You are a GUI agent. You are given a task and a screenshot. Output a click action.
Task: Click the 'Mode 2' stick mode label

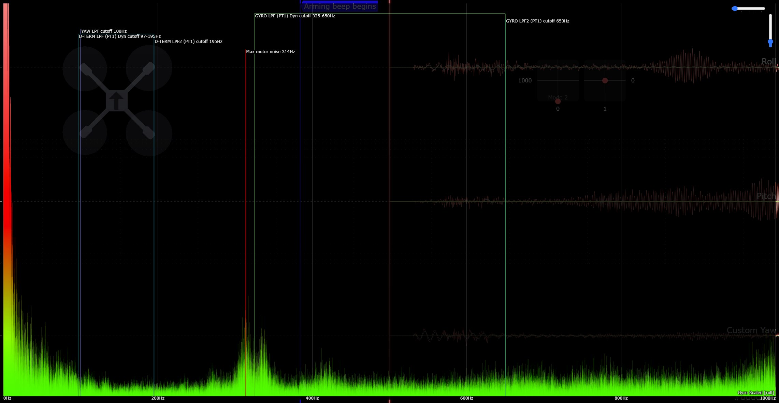558,97
